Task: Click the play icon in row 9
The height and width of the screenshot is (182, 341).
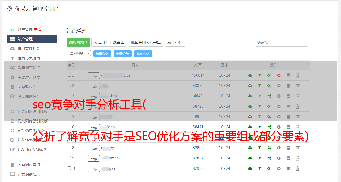Action: coord(279,158)
